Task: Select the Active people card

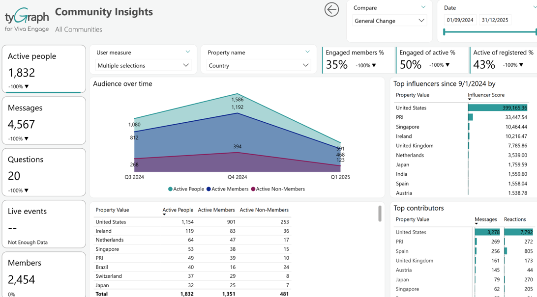Action: tap(44, 69)
